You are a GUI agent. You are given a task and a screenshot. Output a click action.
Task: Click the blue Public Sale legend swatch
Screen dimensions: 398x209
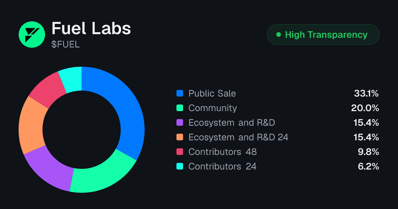click(180, 94)
